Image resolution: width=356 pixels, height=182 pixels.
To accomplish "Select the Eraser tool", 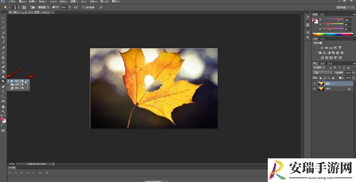I will point(3,67).
